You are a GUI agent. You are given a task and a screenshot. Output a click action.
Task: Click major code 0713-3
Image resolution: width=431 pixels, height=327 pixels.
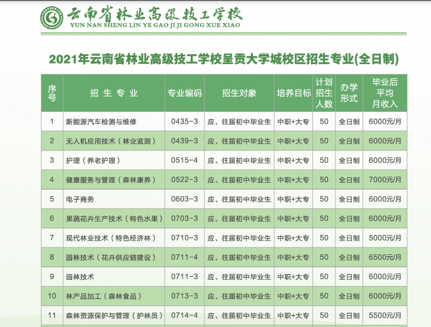click(184, 296)
